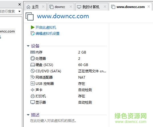Click the USB controller icon

pos(33,83)
